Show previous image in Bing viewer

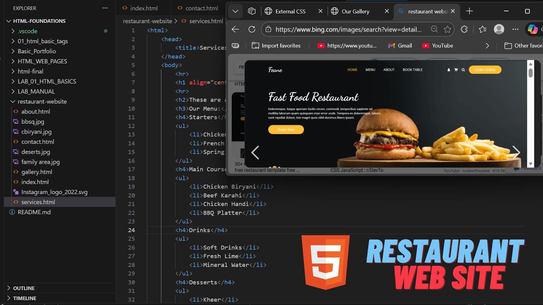pos(255,152)
